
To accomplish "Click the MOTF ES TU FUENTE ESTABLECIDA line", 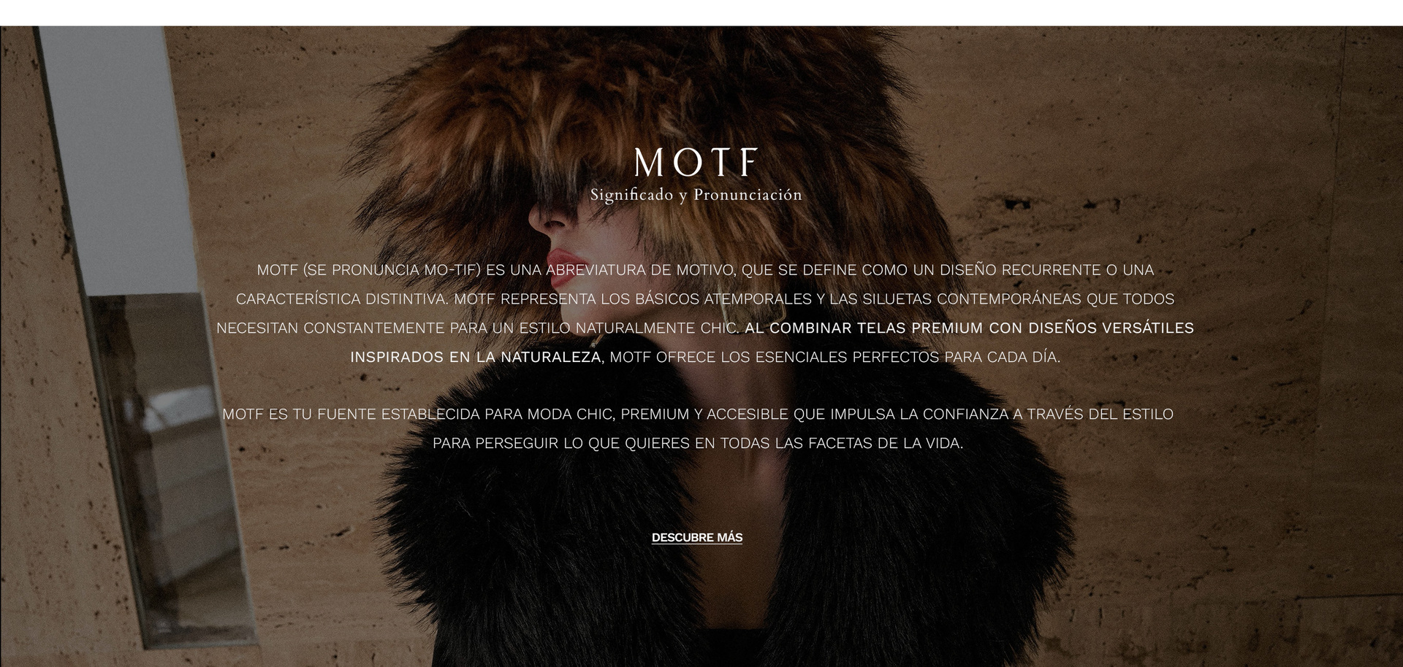I will tap(698, 415).
